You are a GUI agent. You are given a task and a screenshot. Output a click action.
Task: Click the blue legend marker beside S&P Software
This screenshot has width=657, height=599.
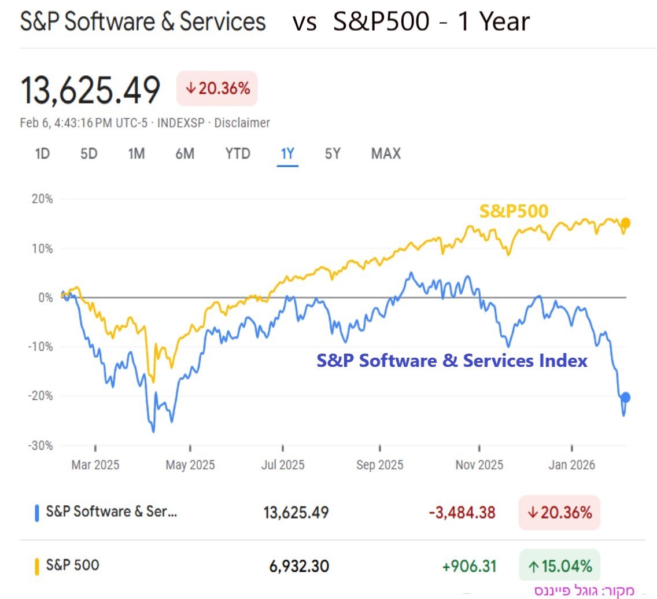click(37, 513)
